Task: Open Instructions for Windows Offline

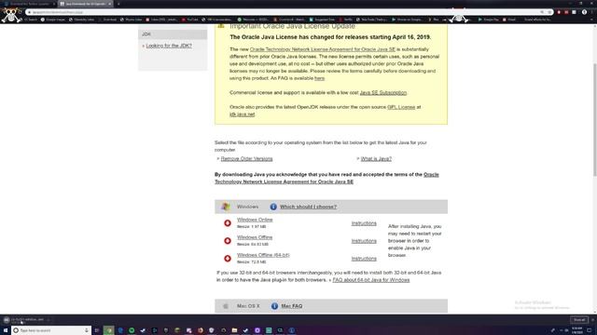Action: coord(364,241)
